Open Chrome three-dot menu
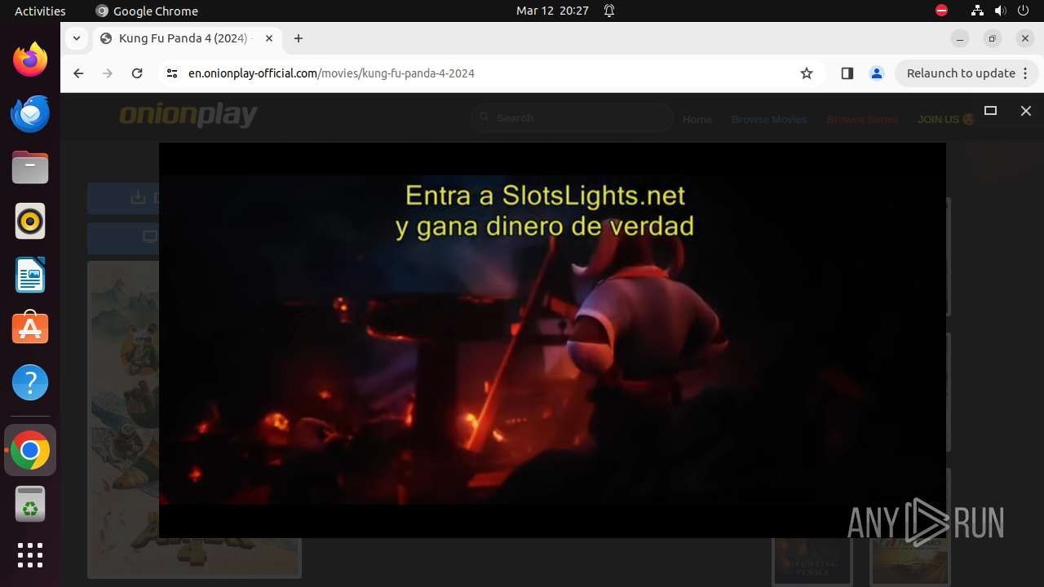This screenshot has width=1044, height=587. [1027, 73]
